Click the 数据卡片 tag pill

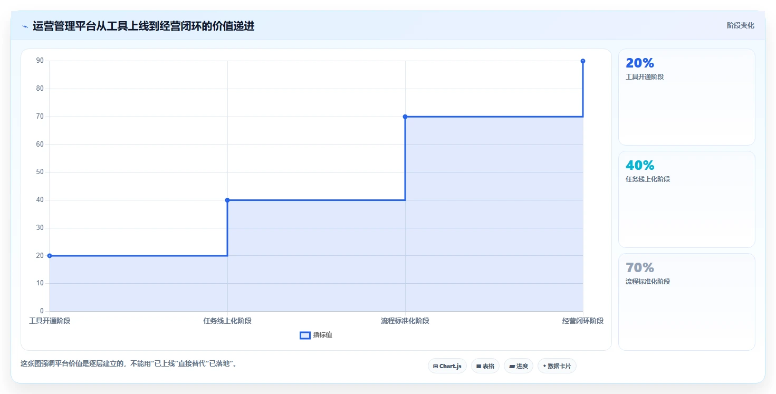tap(557, 366)
